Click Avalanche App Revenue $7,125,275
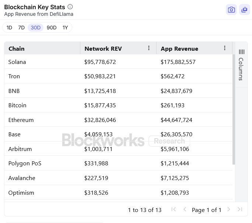The image size is (252, 223). point(175,178)
